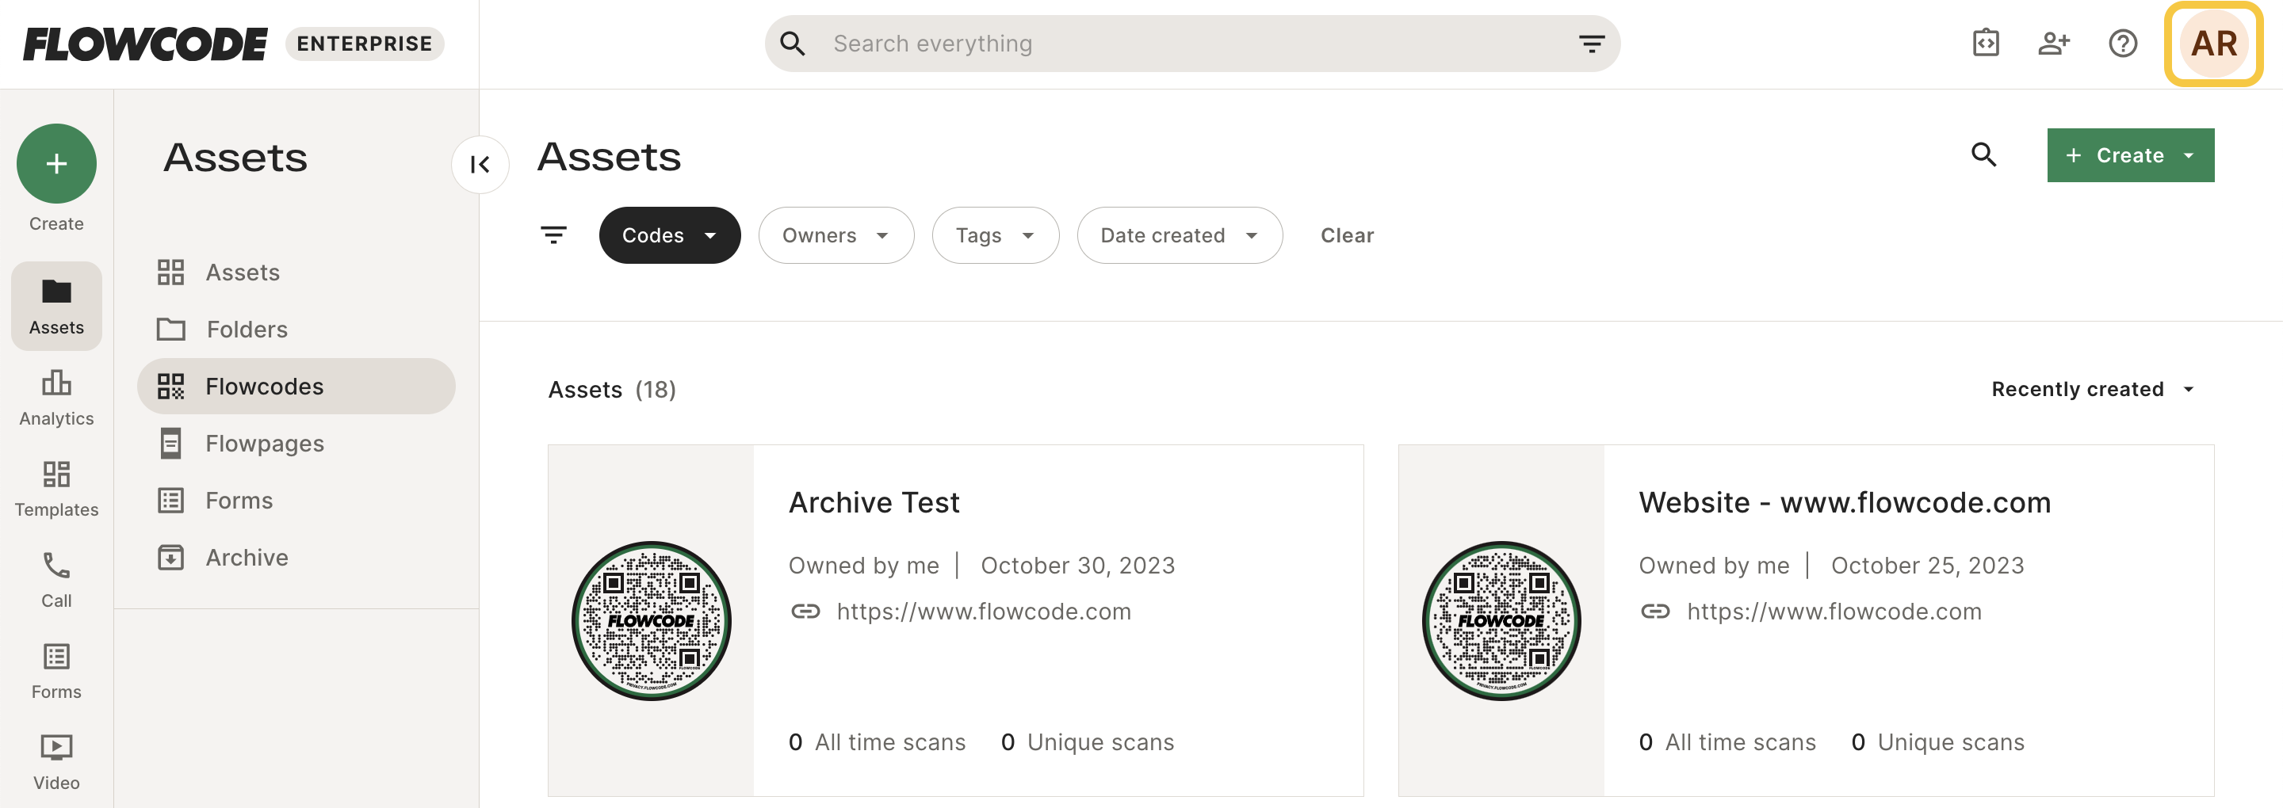Click October 30, 2023 date text
Screen dimensions: 2283x808
(x=1078, y=566)
